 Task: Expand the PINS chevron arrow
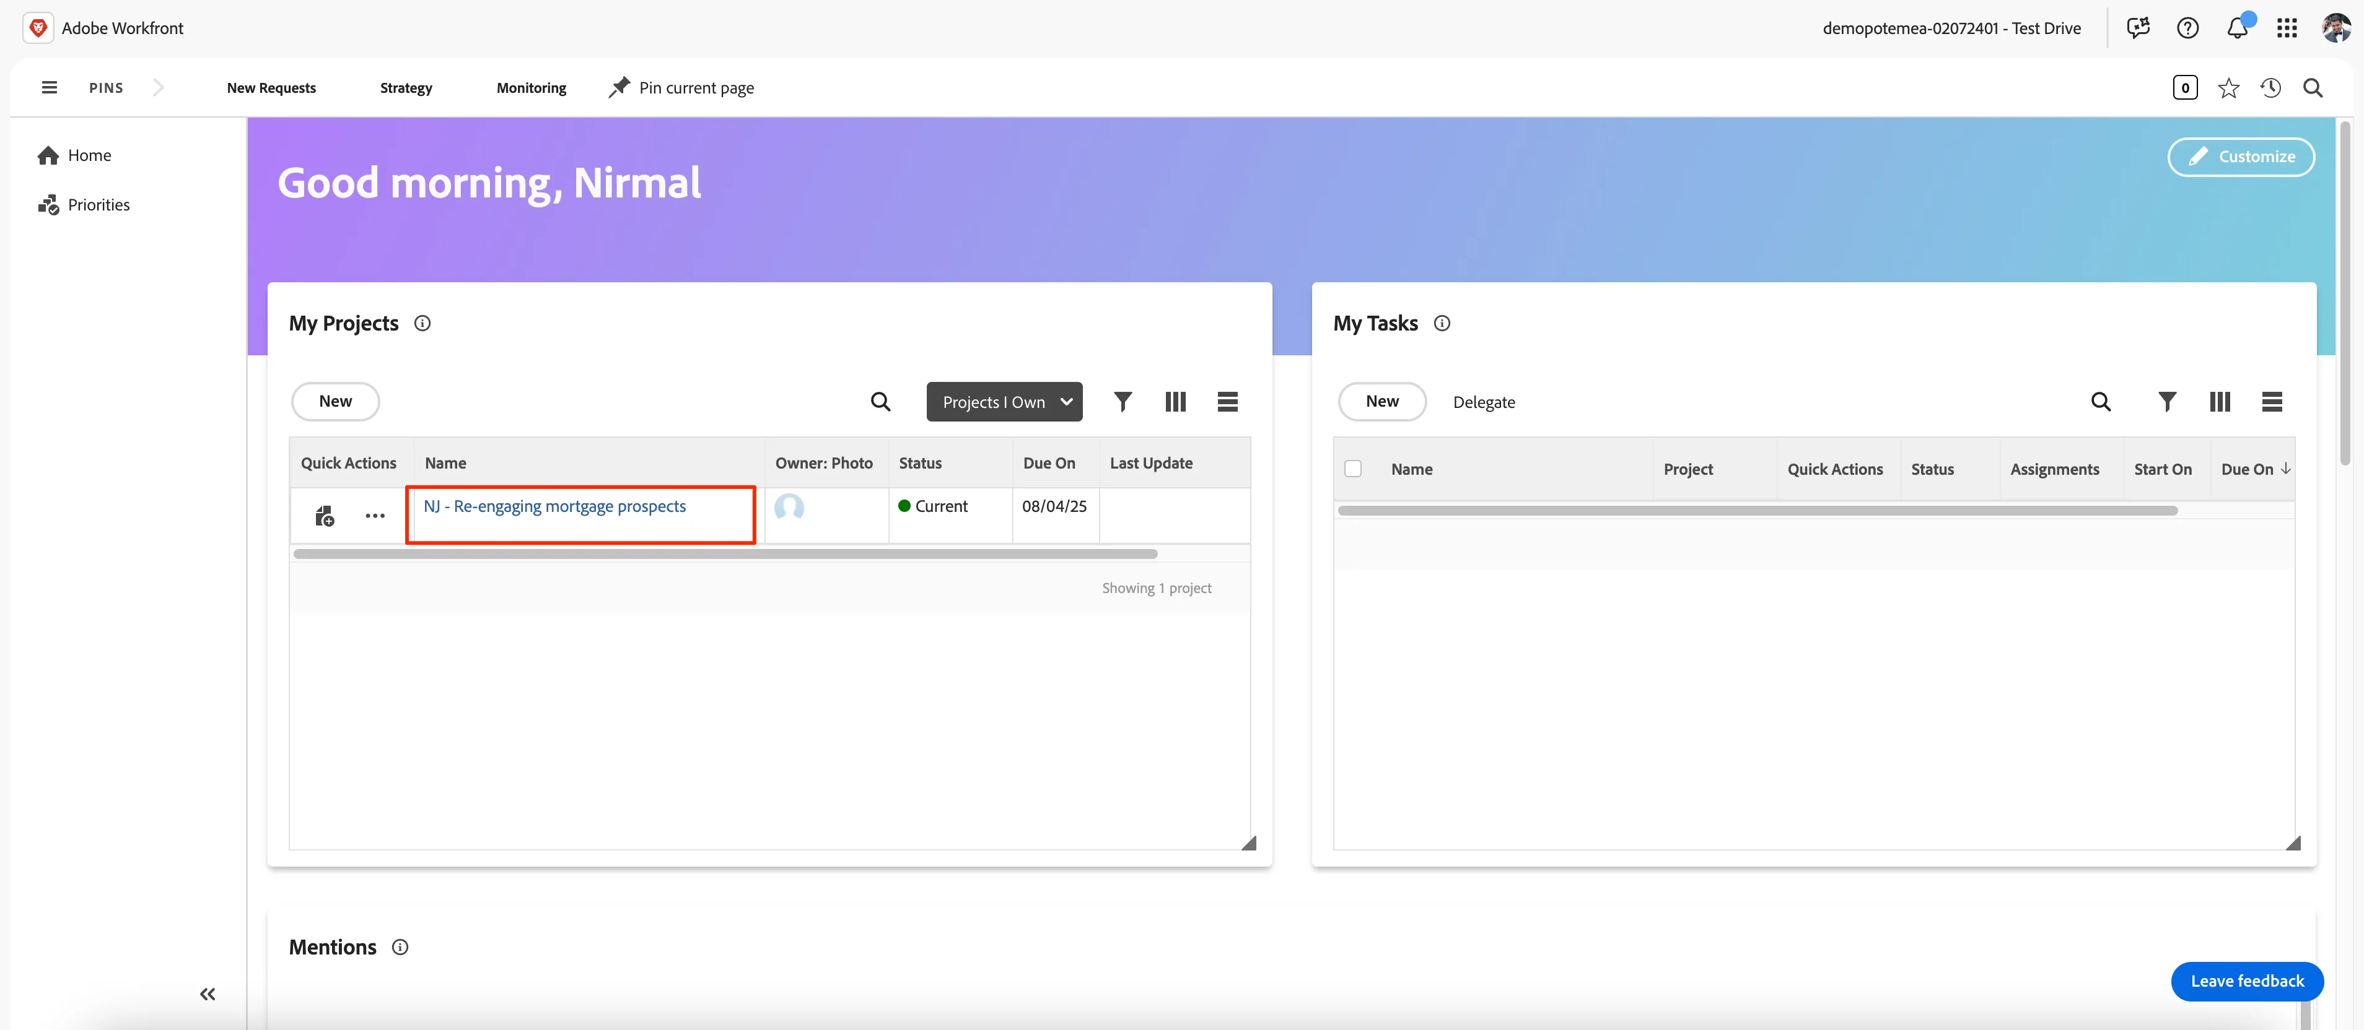click(158, 87)
